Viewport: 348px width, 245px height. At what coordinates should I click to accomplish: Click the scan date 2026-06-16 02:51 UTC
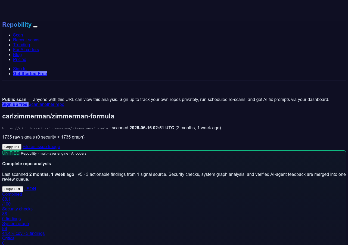152,128
